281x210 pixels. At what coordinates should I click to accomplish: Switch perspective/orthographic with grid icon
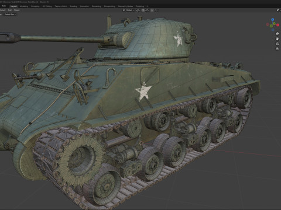point(277,49)
